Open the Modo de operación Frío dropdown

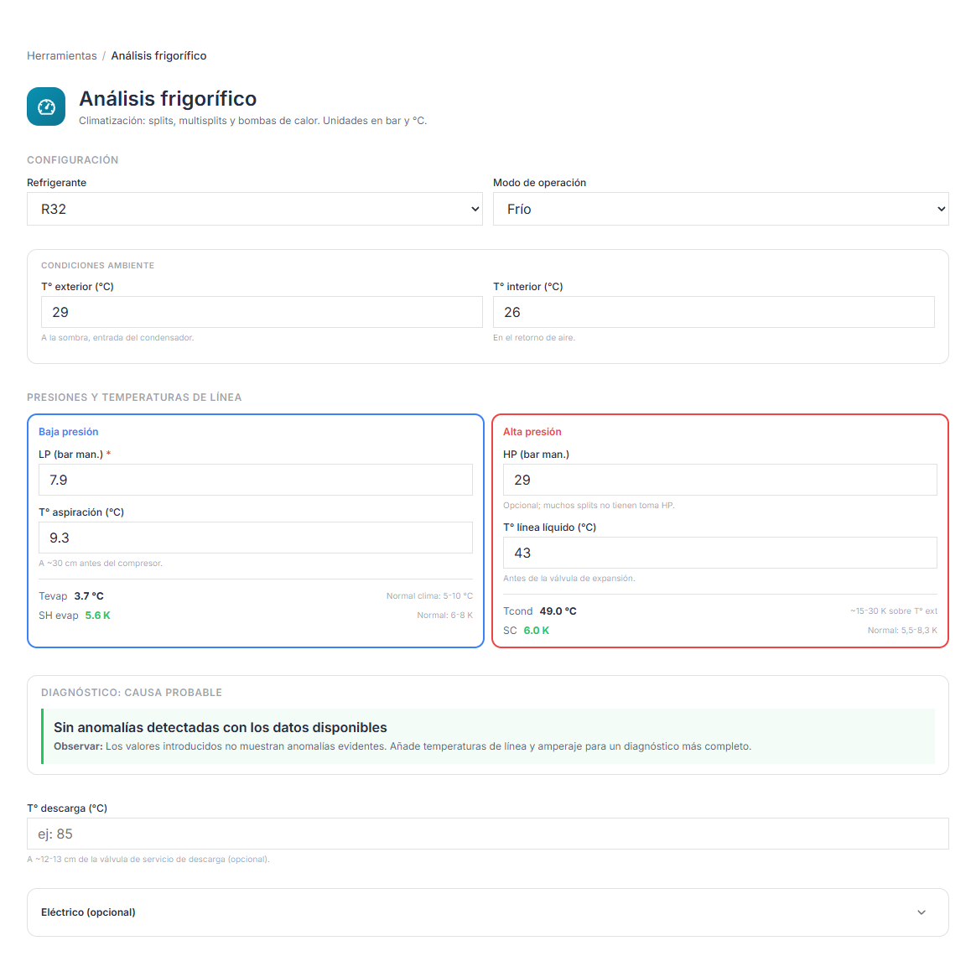(720, 209)
